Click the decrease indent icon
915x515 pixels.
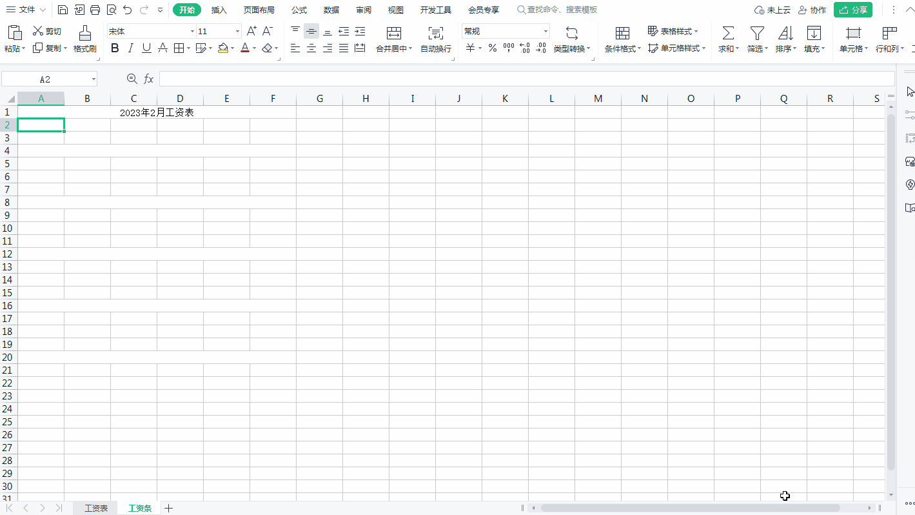coord(344,31)
